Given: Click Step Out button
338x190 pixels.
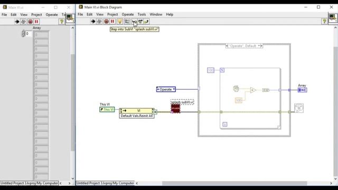Looking at the screenshot, I should 146,21.
